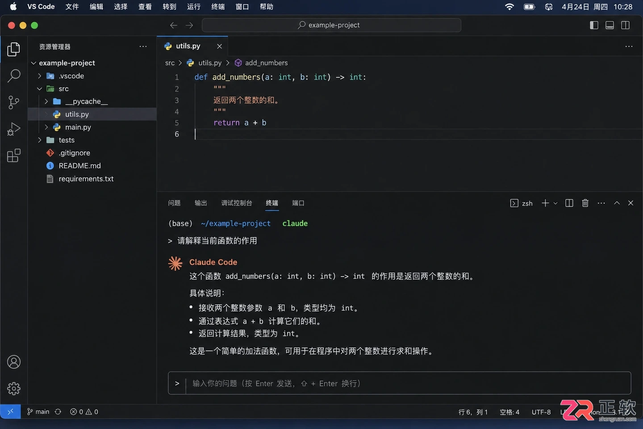The width and height of the screenshot is (643, 429).
Task: Click the example-project search box
Action: pyautogui.click(x=331, y=25)
